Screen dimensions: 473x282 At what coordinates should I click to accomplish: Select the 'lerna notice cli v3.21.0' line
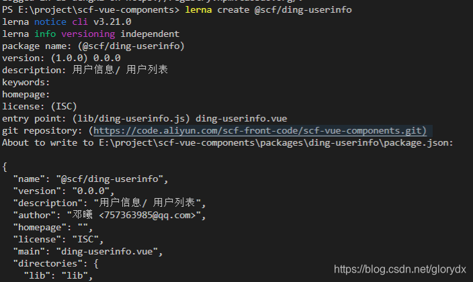click(67, 22)
